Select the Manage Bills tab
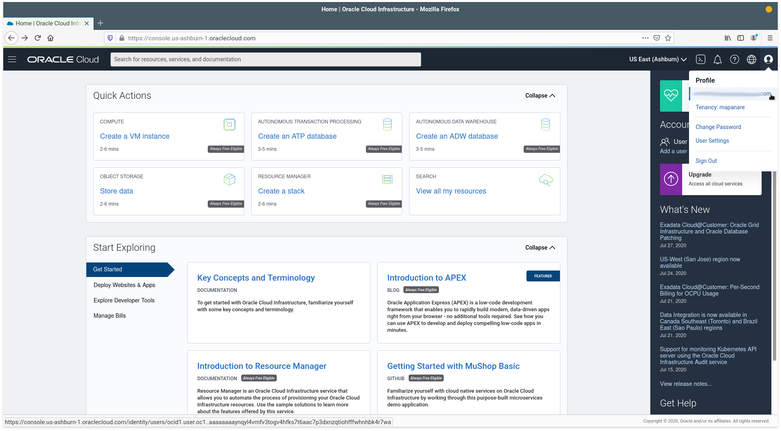This screenshot has width=781, height=431. pos(110,316)
